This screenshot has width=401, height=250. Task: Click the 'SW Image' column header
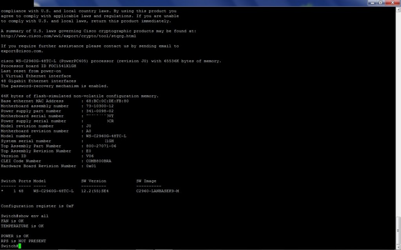(146, 181)
